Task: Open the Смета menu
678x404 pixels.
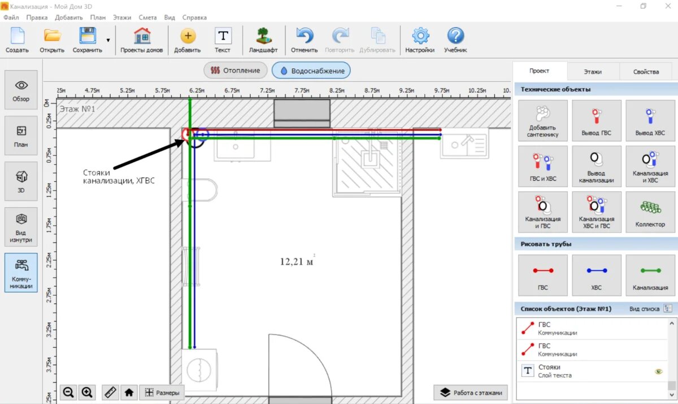Action: [x=147, y=17]
